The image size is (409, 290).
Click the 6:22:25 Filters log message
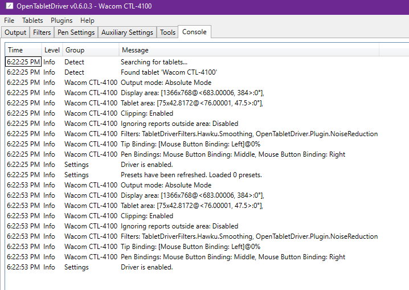click(x=249, y=134)
